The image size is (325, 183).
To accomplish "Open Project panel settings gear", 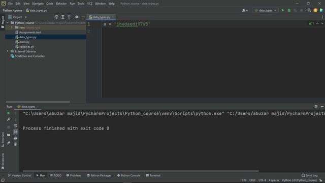I will (x=77, y=17).
